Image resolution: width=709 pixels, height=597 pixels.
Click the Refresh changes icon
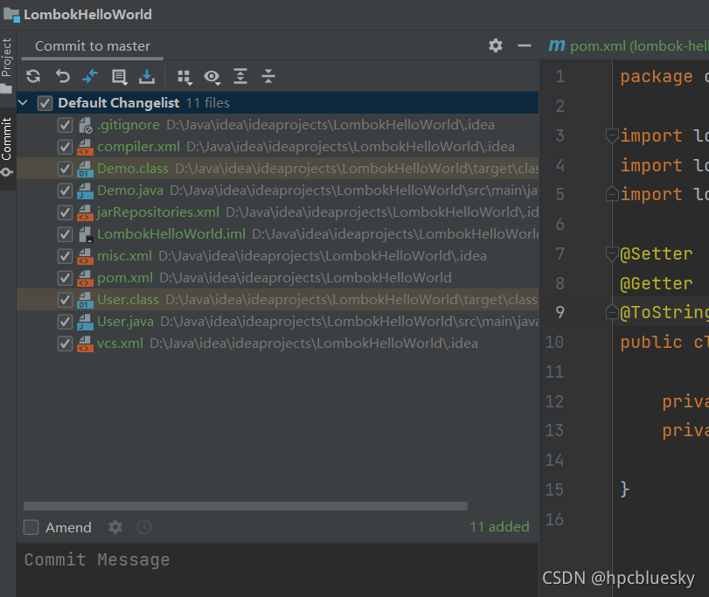pyautogui.click(x=33, y=76)
